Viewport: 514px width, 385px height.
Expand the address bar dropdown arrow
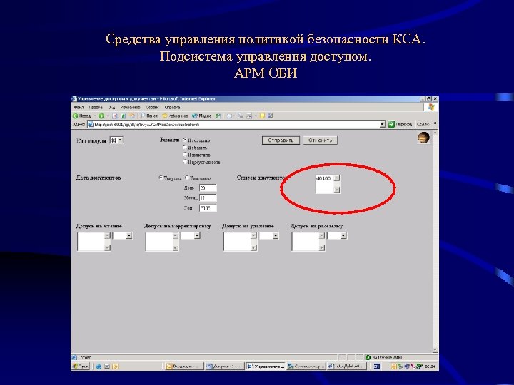(382, 124)
